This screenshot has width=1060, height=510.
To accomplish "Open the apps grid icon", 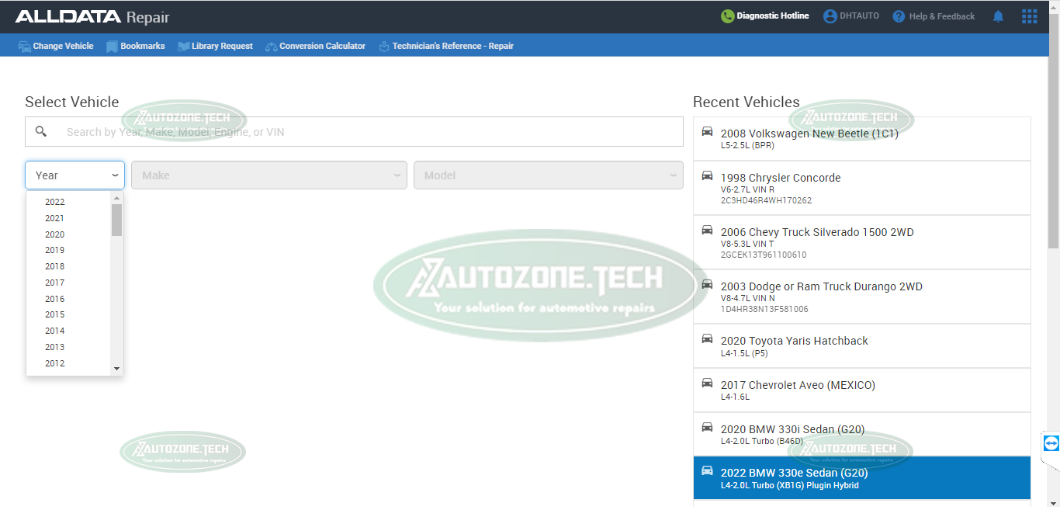I will click(1029, 16).
